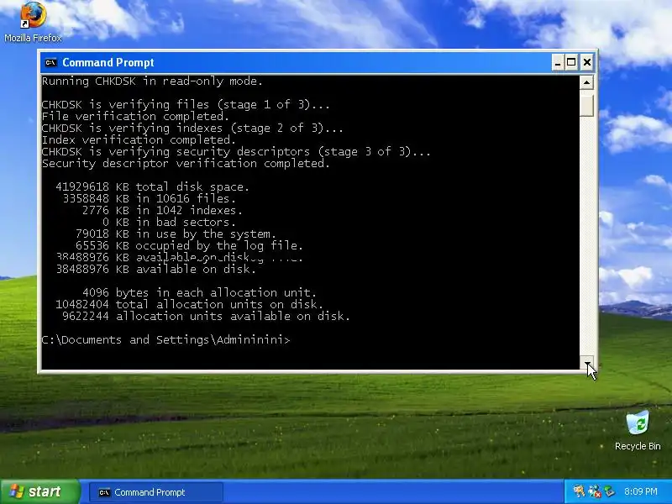
Task: Click the scrollbar up arrow in Command Prompt
Action: [586, 81]
